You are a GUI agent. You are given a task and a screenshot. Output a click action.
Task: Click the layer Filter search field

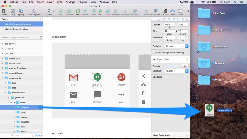pos(17,135)
